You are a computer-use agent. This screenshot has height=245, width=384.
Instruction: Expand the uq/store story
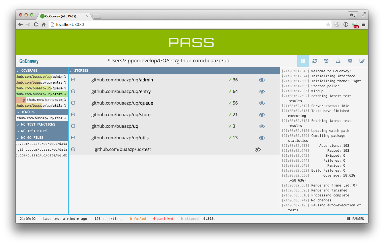pyautogui.click(x=73, y=114)
